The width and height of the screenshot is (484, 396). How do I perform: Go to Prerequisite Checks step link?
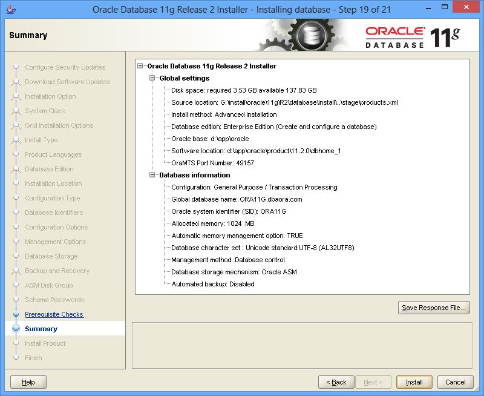pyautogui.click(x=54, y=314)
